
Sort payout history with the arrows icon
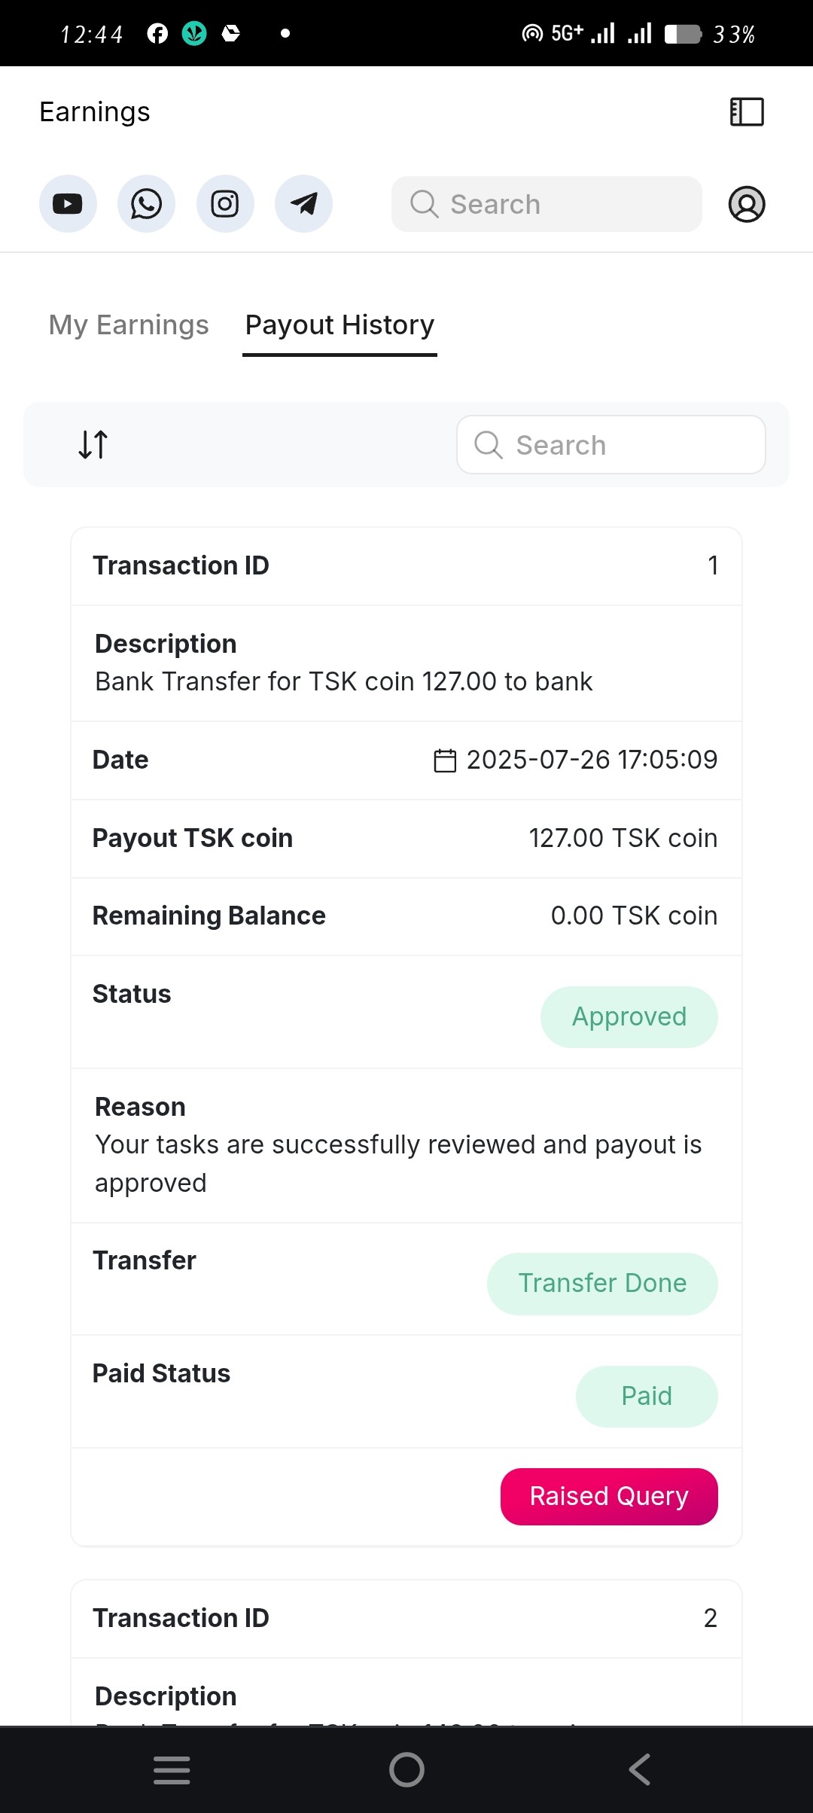click(93, 444)
